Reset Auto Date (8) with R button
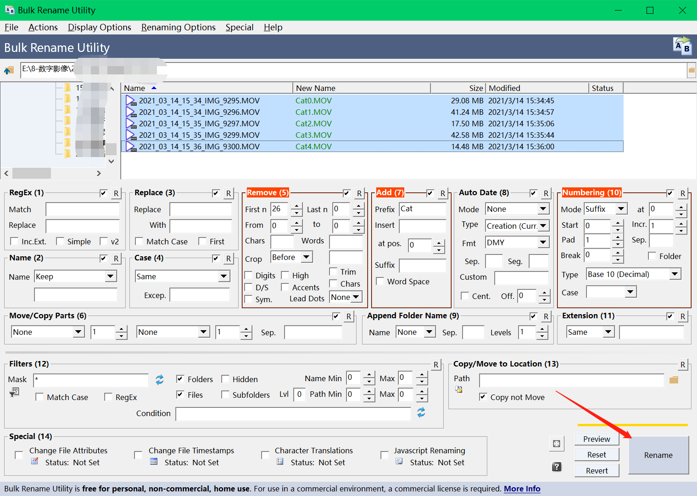The height and width of the screenshot is (496, 697). tap(546, 193)
